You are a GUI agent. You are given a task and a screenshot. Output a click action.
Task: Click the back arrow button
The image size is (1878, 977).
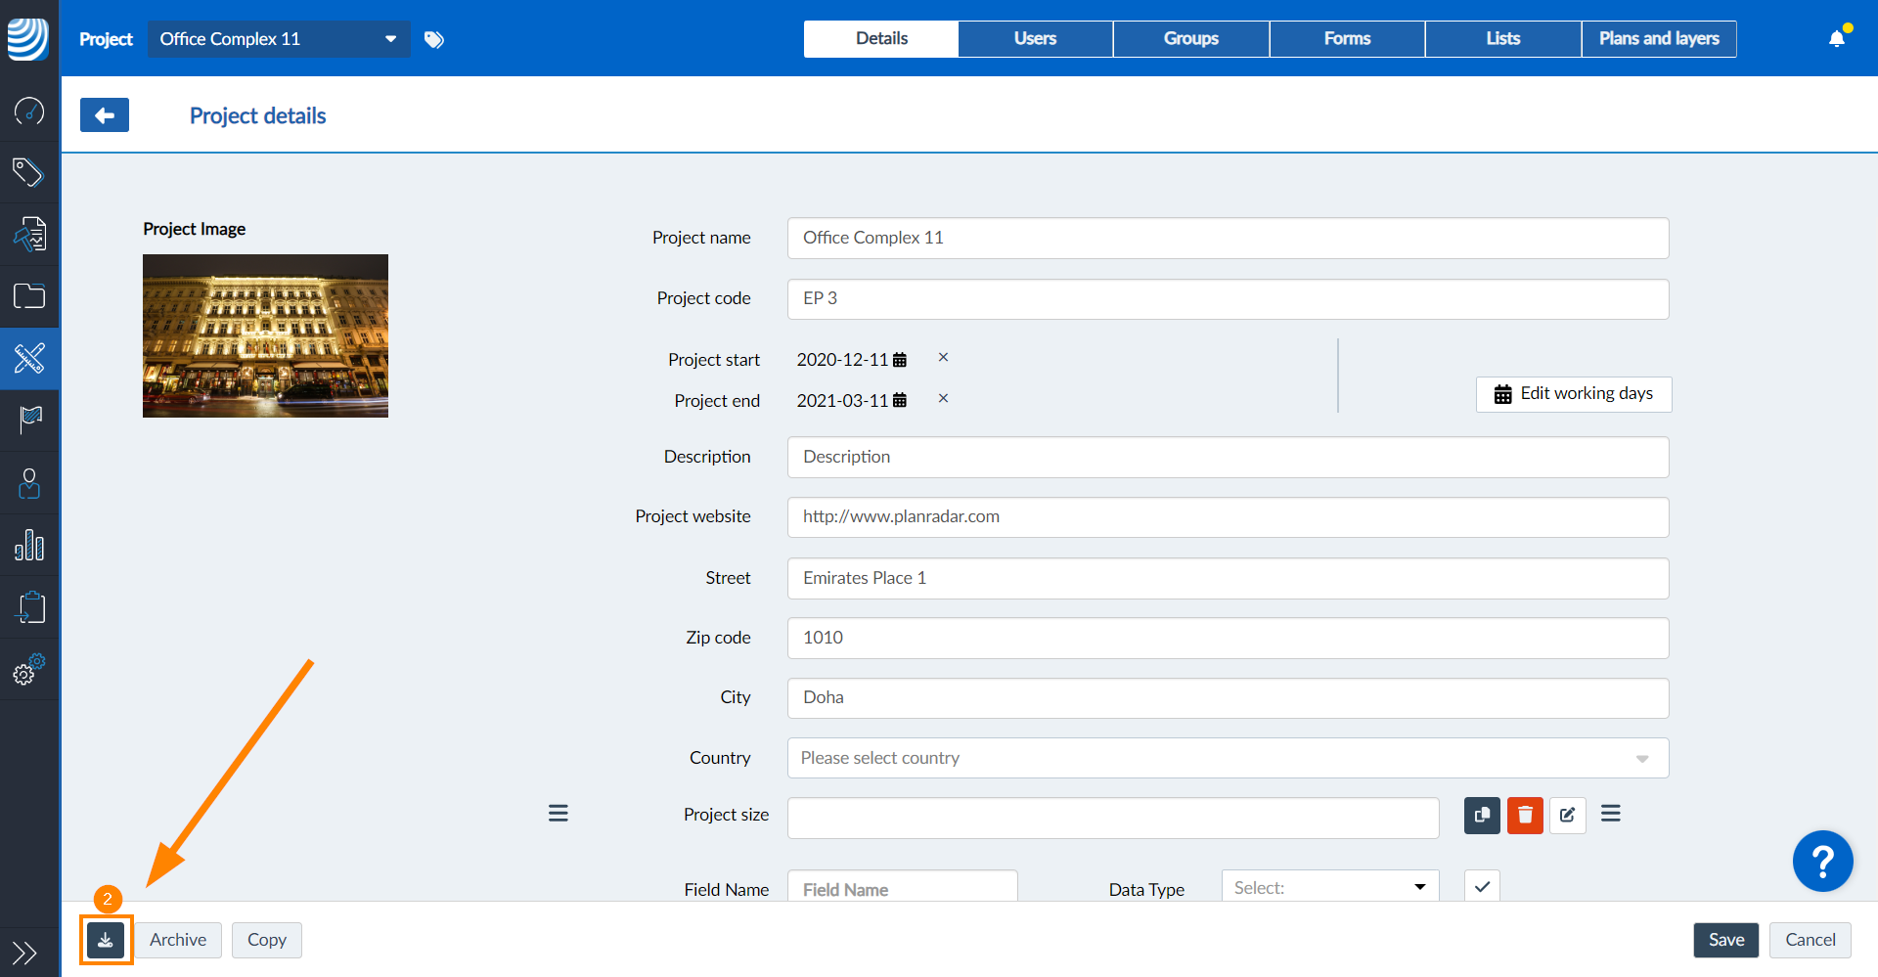(105, 115)
